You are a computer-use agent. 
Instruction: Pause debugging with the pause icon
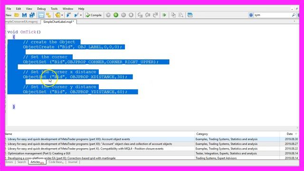tap(123, 15)
